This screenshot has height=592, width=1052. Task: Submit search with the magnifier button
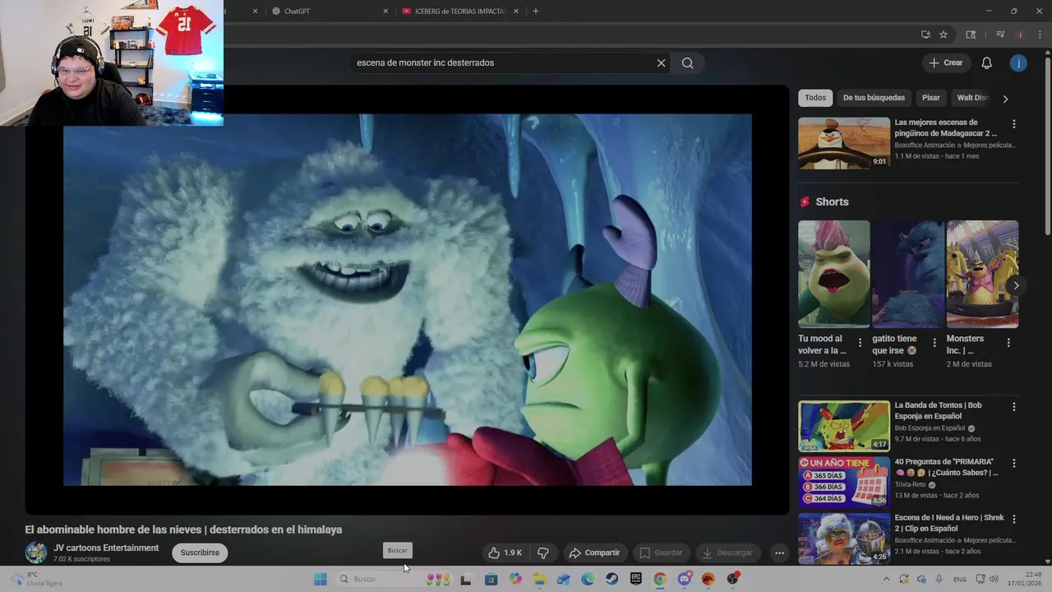pyautogui.click(x=688, y=62)
